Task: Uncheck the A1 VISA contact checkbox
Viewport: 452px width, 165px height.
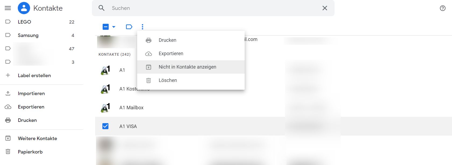Action: (105, 126)
